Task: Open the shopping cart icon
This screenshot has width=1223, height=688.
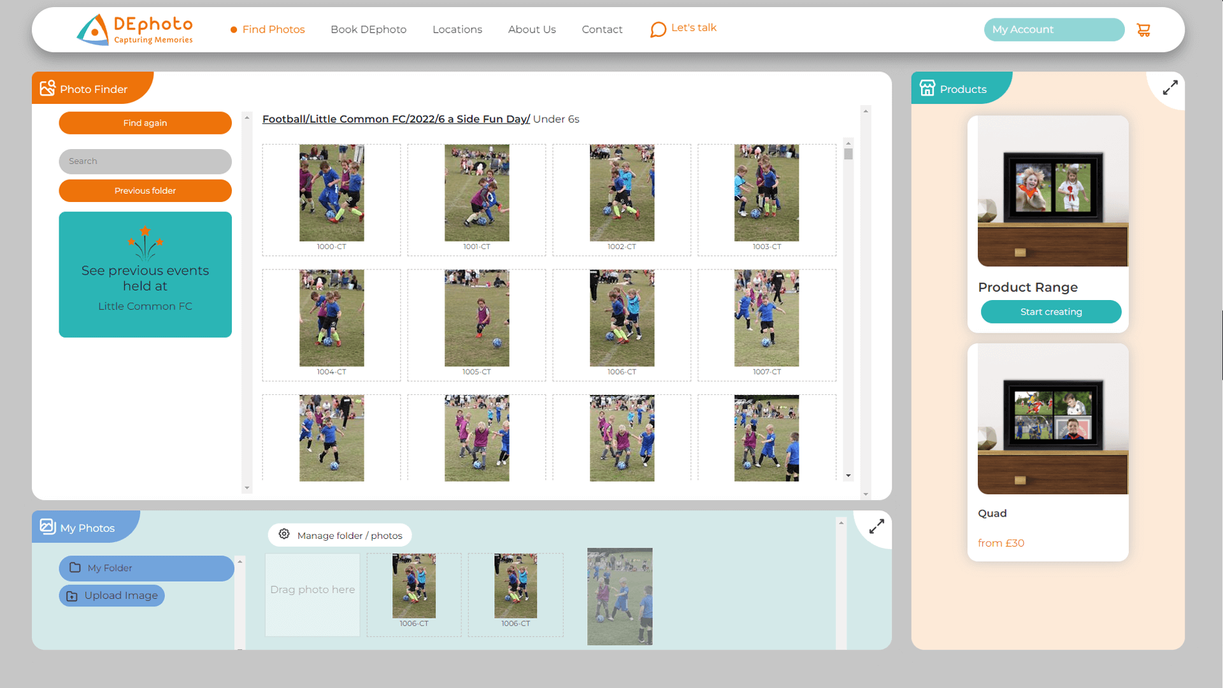Action: coord(1143,30)
